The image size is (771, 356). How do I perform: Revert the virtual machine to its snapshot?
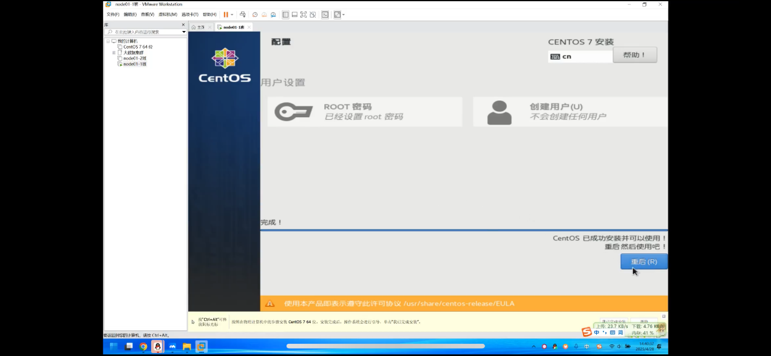point(263,15)
